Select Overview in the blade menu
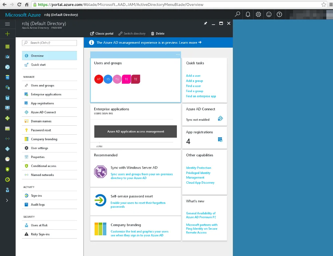Viewport: 333px width, 256px height. pyautogui.click(x=50, y=56)
